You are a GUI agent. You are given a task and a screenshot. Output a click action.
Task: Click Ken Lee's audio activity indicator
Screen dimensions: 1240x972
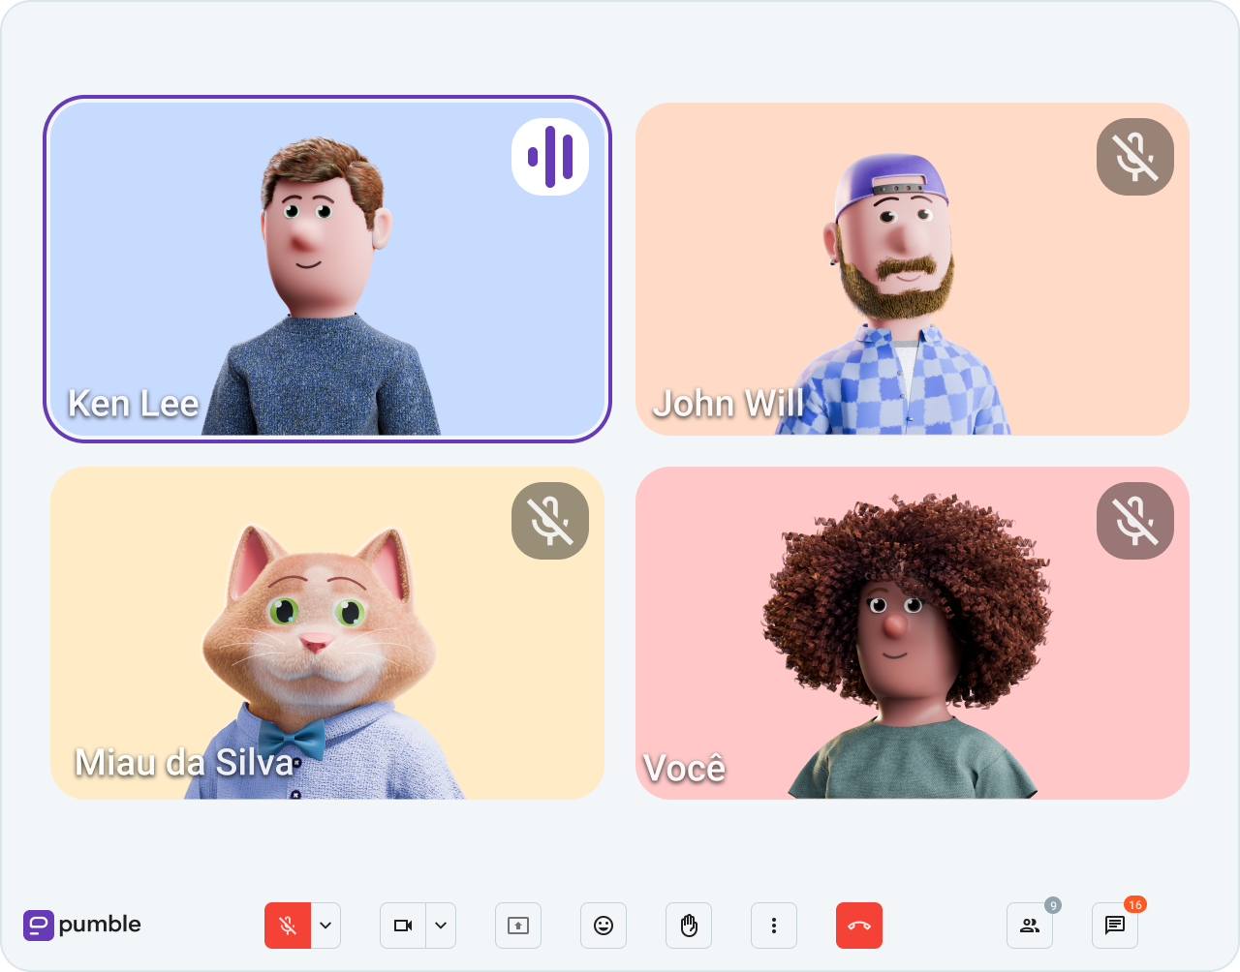[x=550, y=157]
